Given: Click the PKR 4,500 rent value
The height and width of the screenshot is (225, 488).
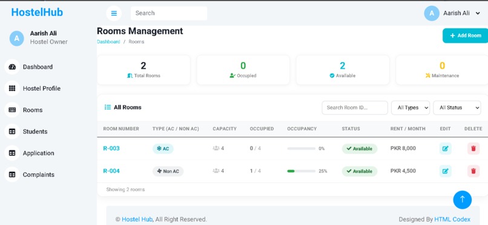Looking at the screenshot, I should pyautogui.click(x=403, y=171).
